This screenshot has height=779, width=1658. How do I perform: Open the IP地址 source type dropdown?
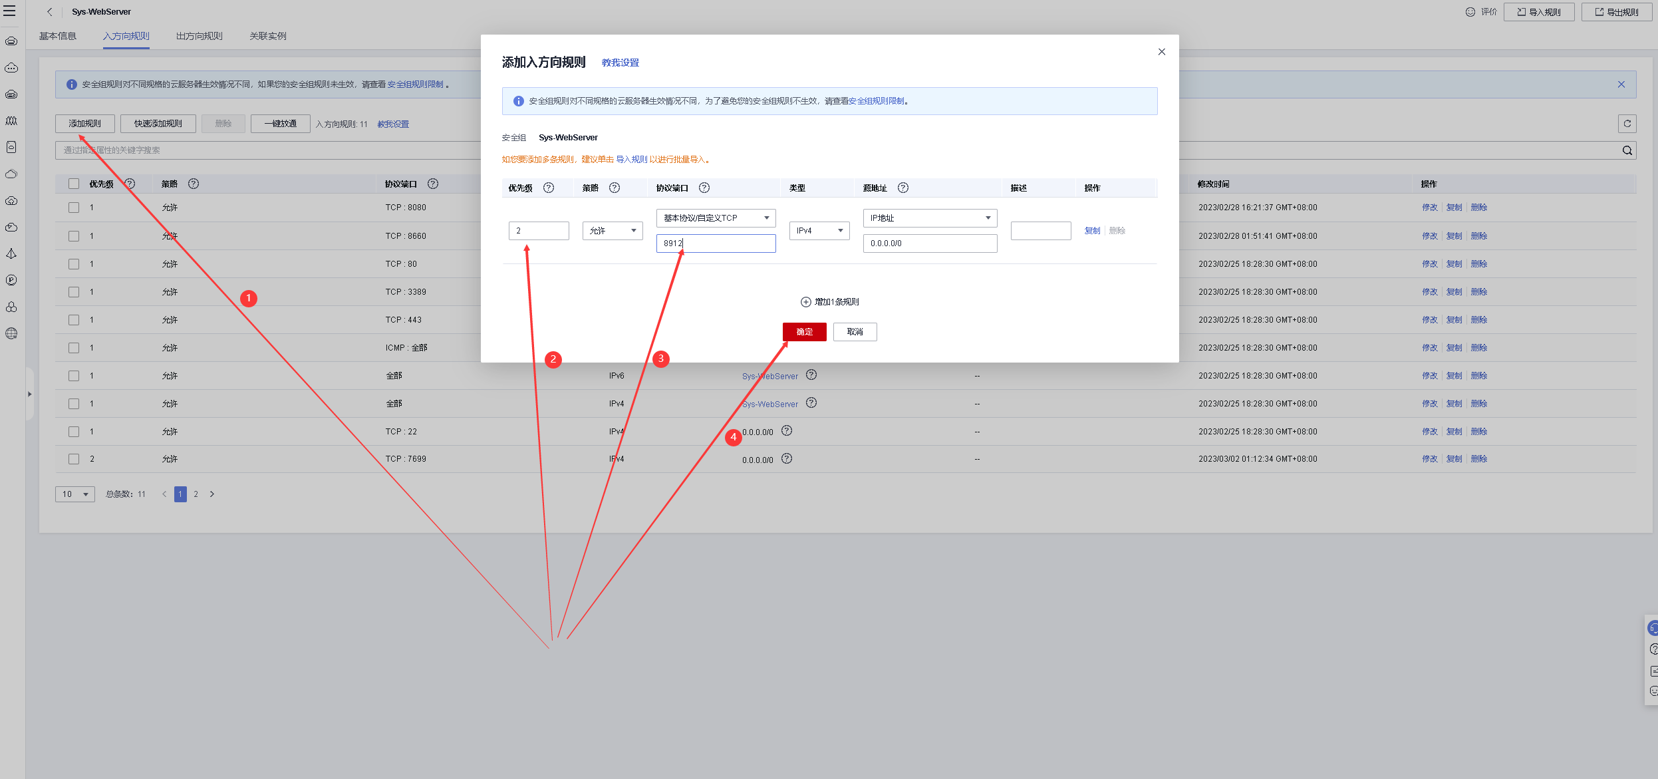[x=929, y=218]
